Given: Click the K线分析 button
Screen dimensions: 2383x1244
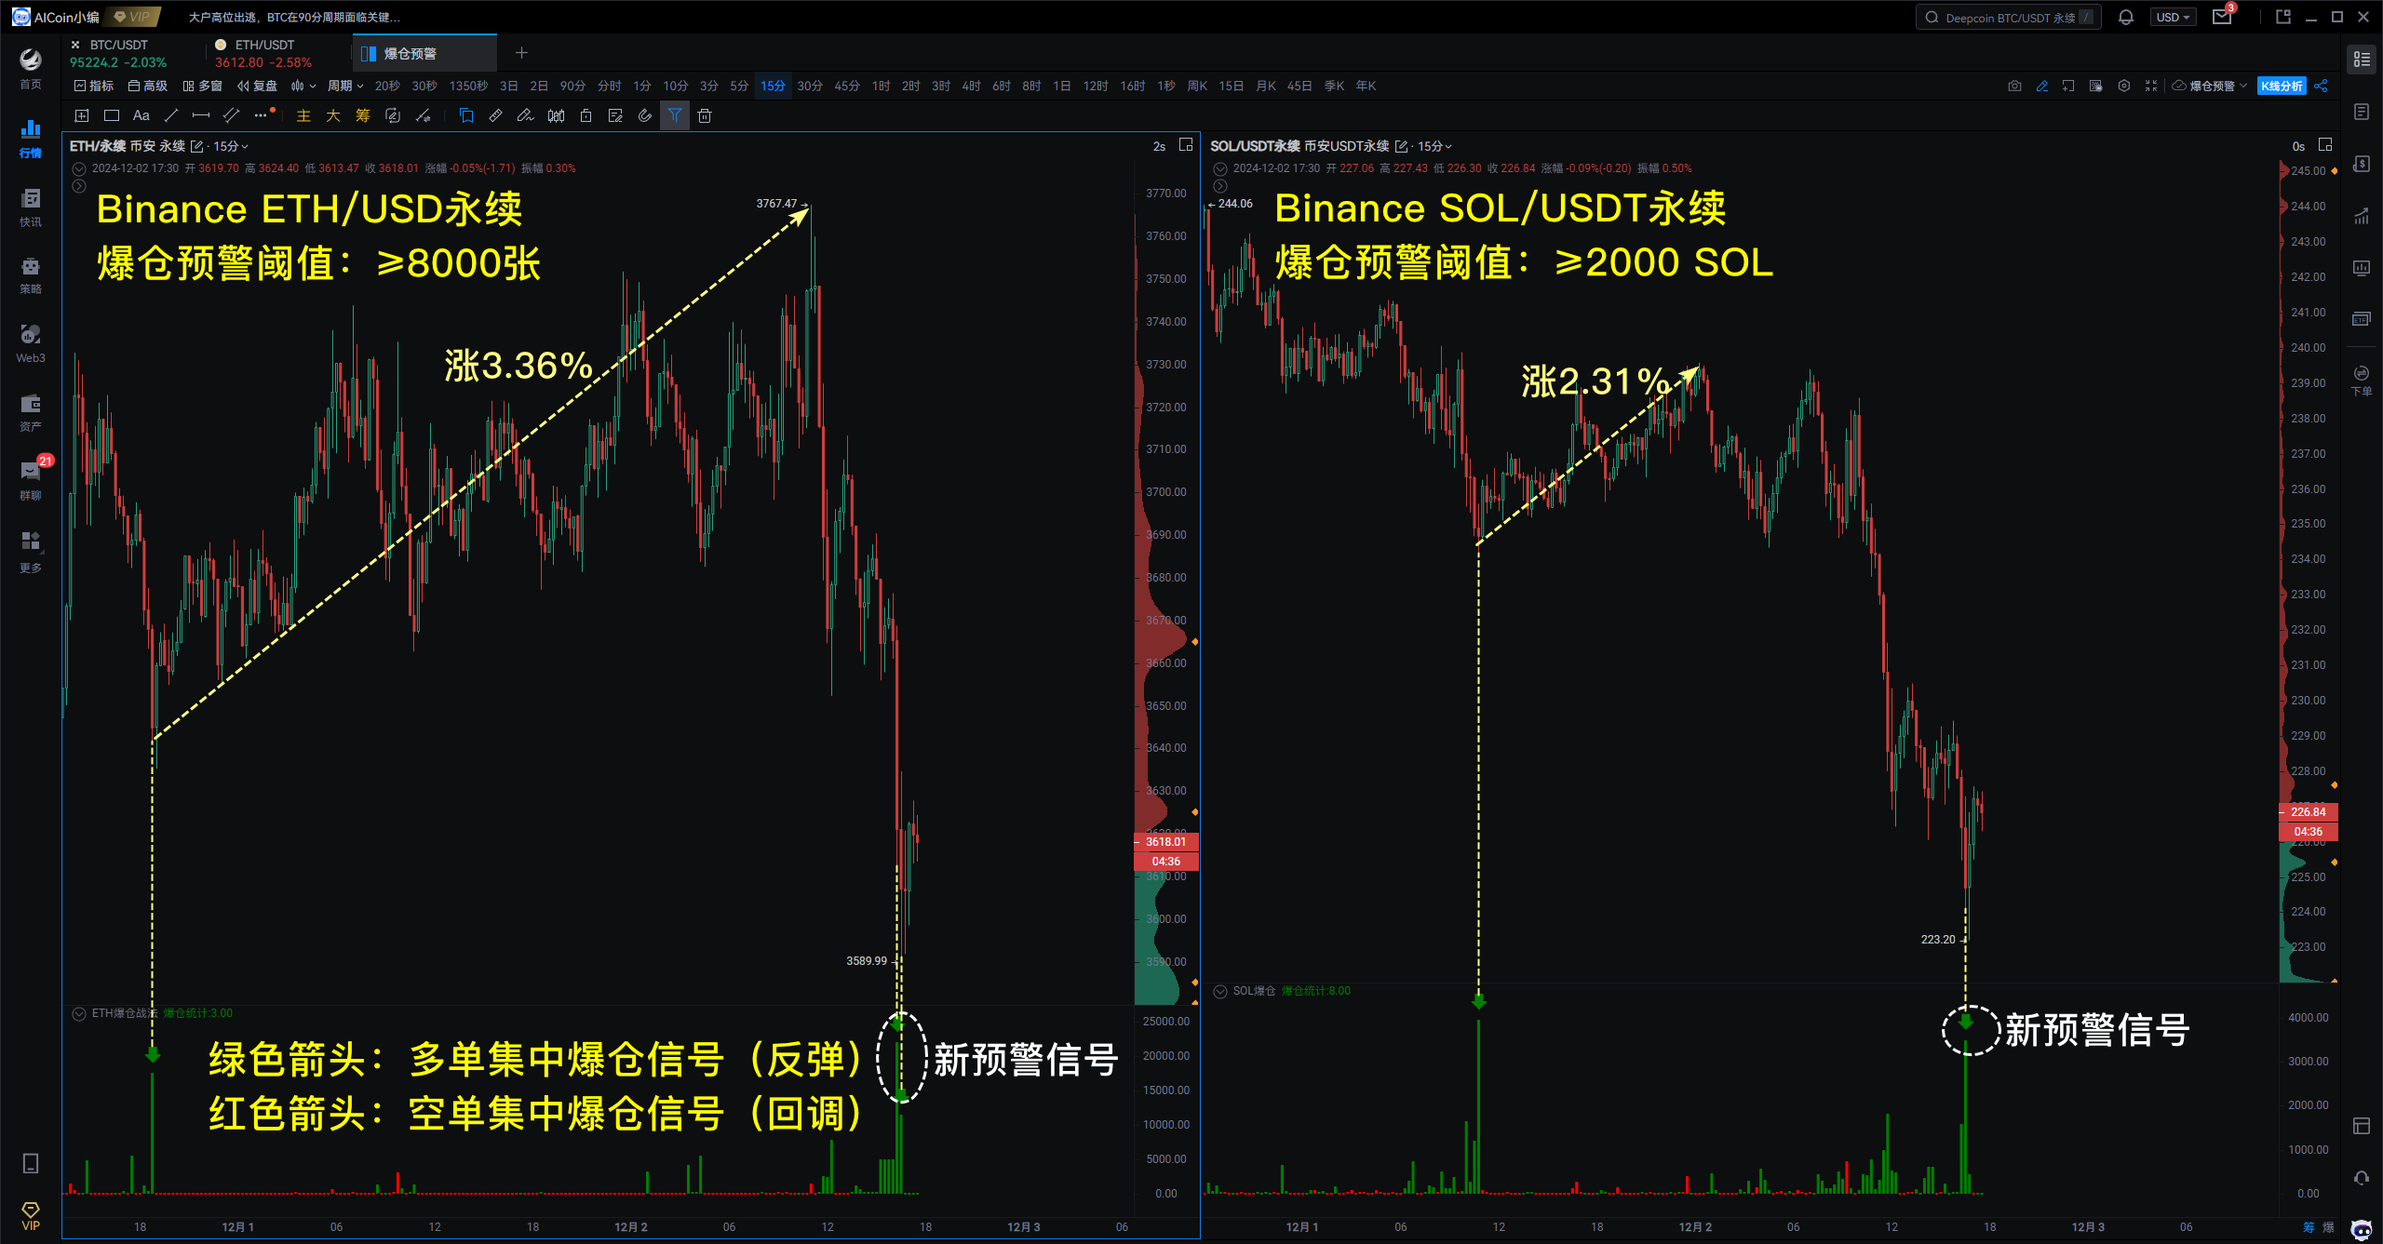Looking at the screenshot, I should coord(2282,86).
